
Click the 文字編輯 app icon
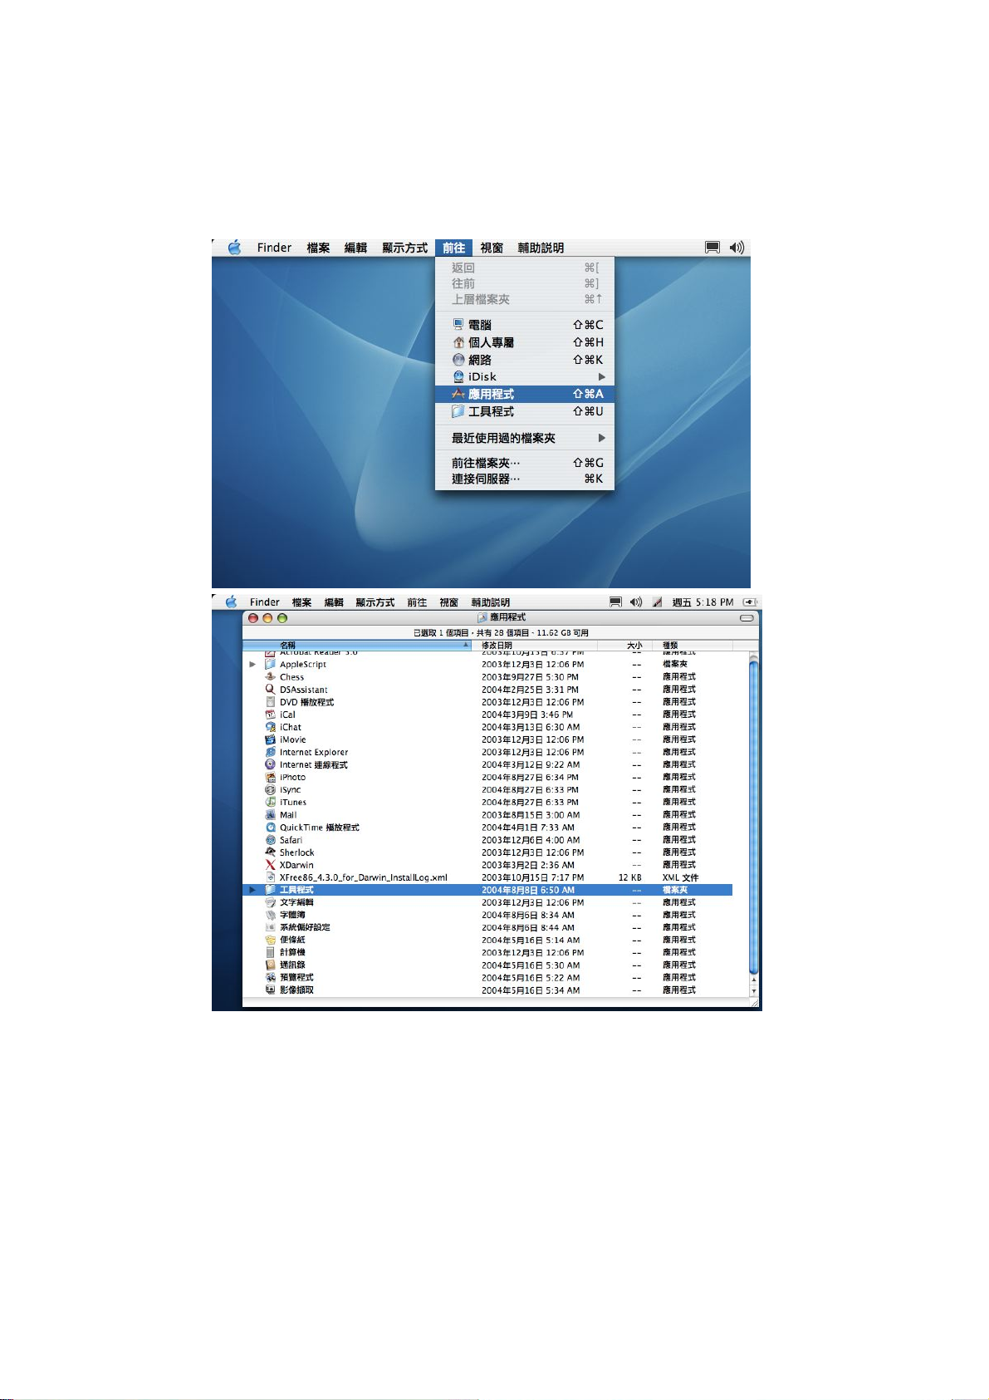coord(270,902)
